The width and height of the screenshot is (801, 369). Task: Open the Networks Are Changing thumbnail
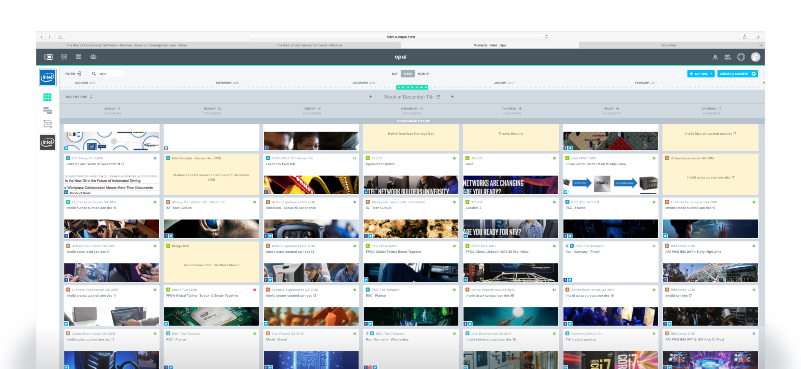tap(510, 185)
